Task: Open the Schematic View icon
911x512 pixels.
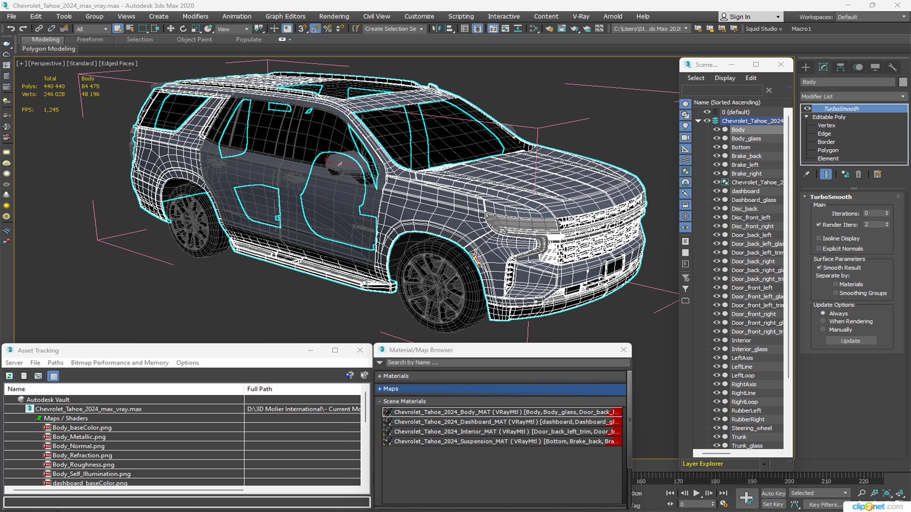Action: pos(534,29)
